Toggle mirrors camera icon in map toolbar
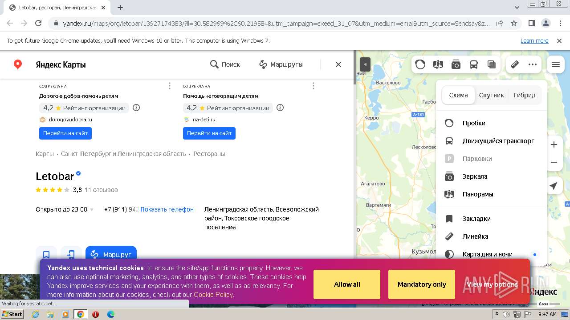The image size is (570, 320). 456,64
